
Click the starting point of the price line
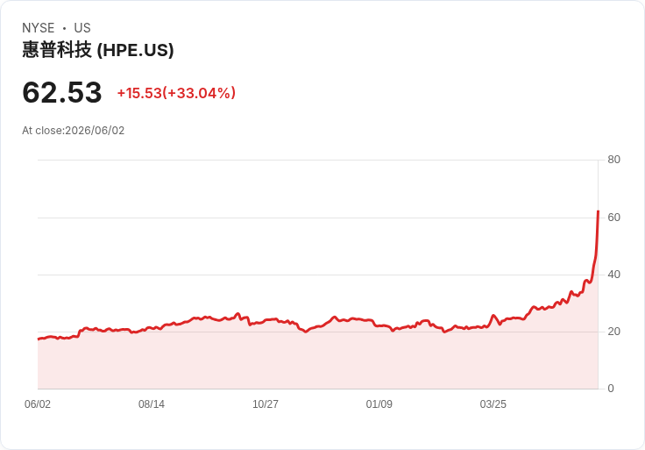(39, 339)
